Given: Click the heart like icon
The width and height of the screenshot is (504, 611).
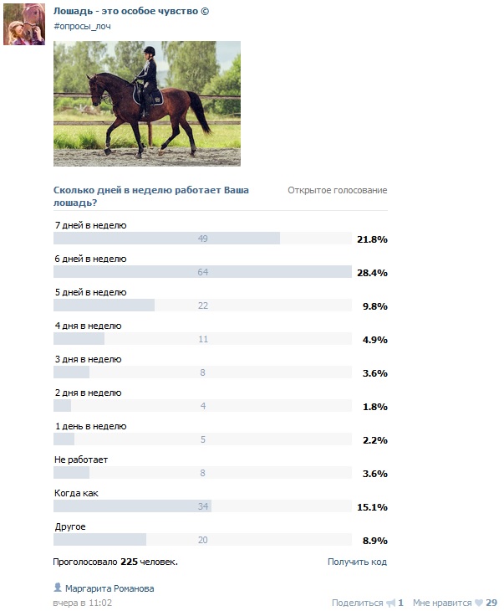Looking at the screenshot, I should (x=479, y=603).
